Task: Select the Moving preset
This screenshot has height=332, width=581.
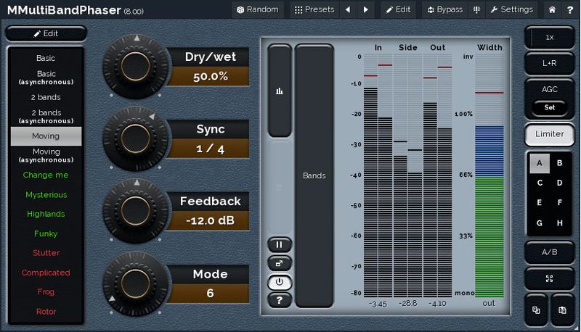Action: point(46,136)
